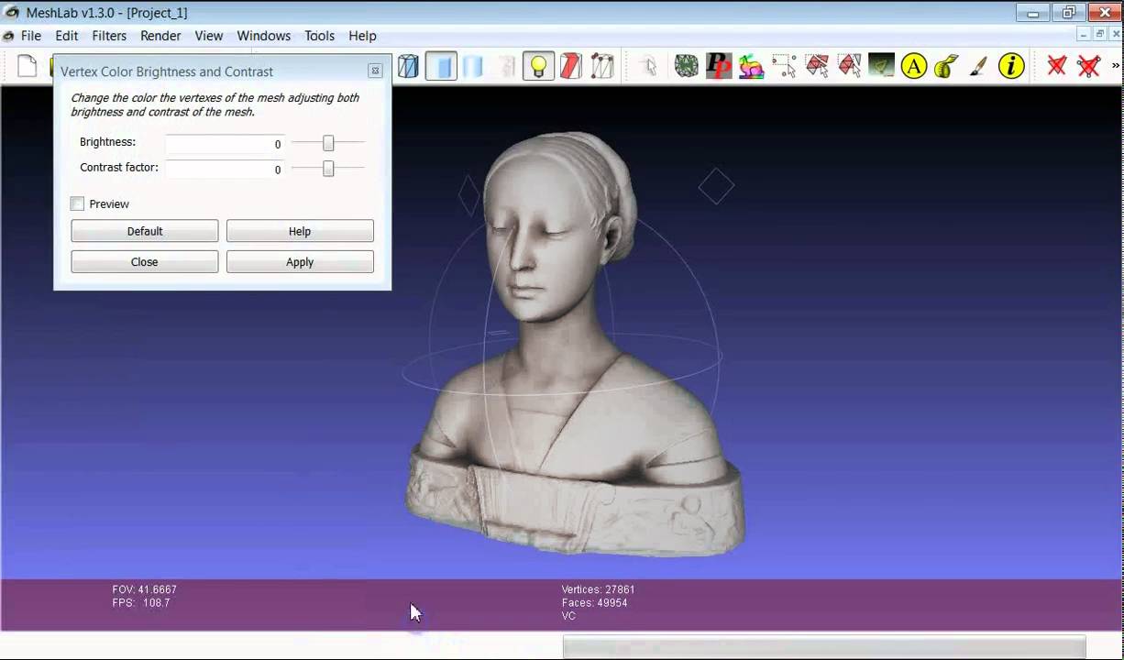Click the bust mesh in viewport
The width and height of the screenshot is (1124, 660).
tap(576, 344)
